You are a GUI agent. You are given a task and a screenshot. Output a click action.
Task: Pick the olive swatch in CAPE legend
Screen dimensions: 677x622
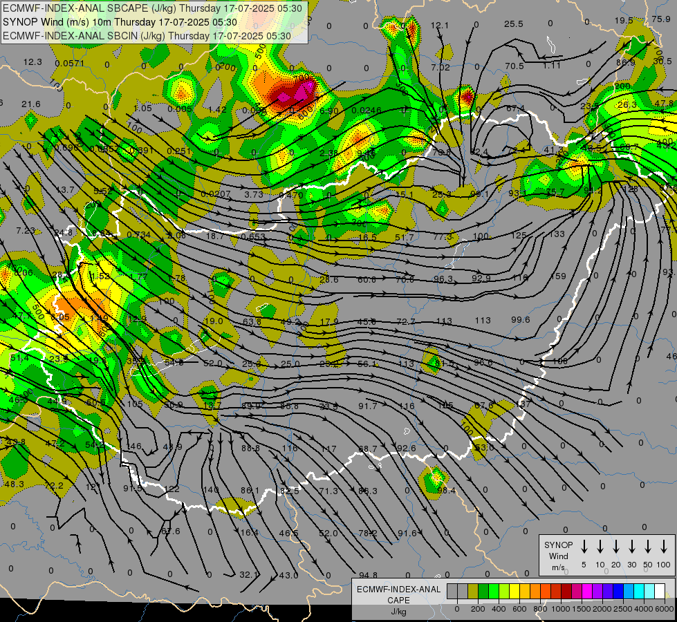pyautogui.click(x=473, y=592)
